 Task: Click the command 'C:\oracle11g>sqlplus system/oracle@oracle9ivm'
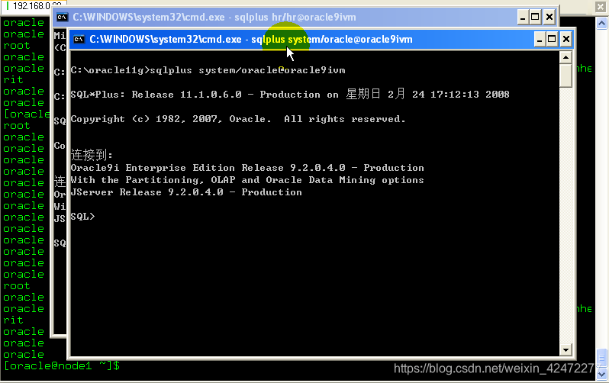pos(208,70)
